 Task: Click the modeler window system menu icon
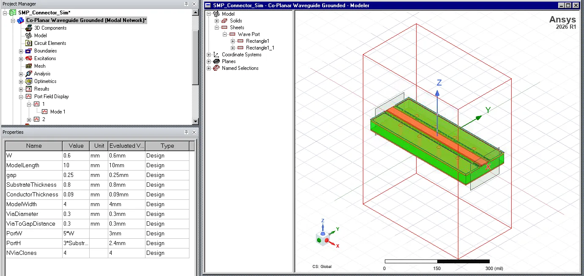[208, 6]
